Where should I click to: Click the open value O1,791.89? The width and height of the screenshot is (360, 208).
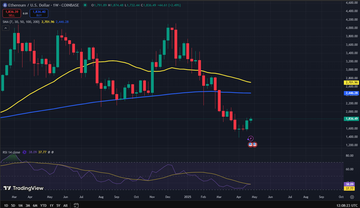coord(99,5)
